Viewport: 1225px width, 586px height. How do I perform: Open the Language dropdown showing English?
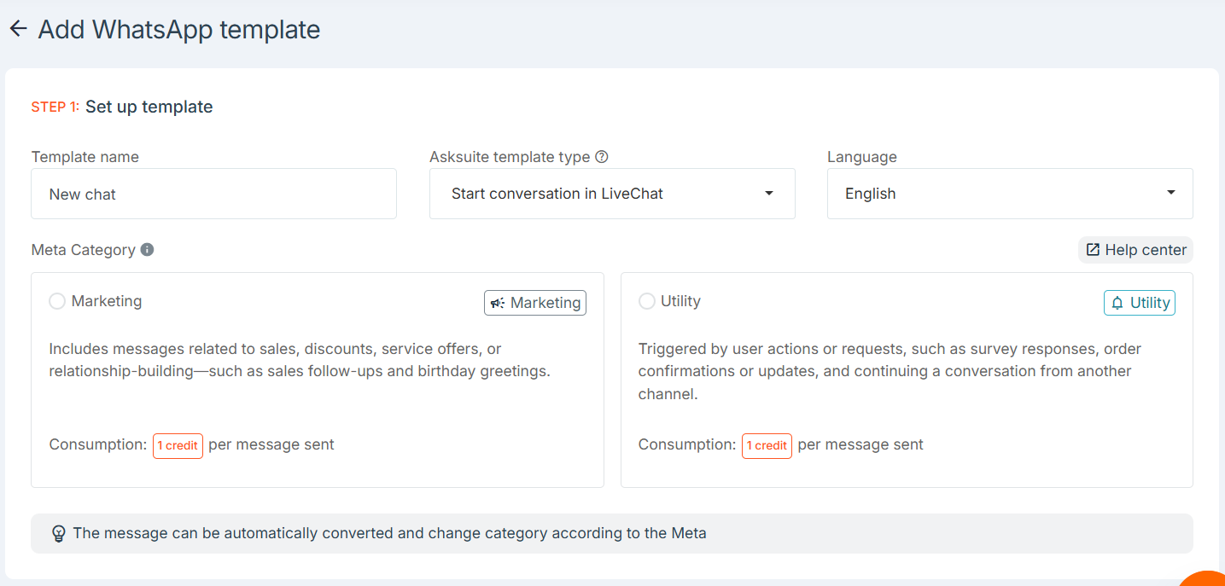1010,194
